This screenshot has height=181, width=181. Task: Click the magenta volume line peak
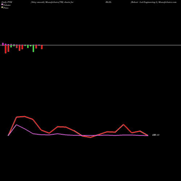(17, 125)
